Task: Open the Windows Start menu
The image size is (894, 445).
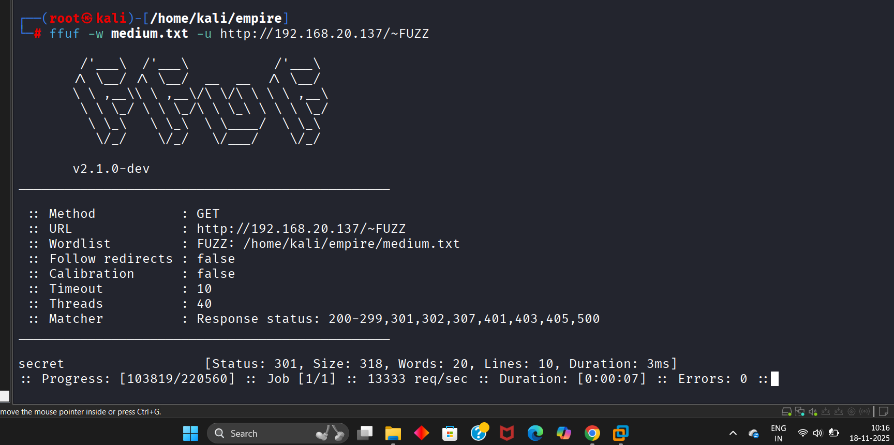Action: point(190,433)
